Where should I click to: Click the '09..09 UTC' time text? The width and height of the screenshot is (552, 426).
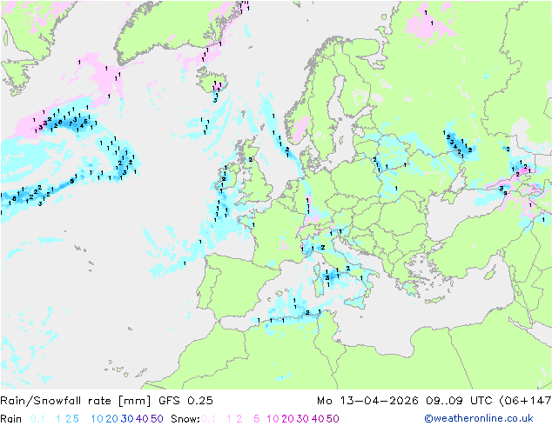click(460, 401)
